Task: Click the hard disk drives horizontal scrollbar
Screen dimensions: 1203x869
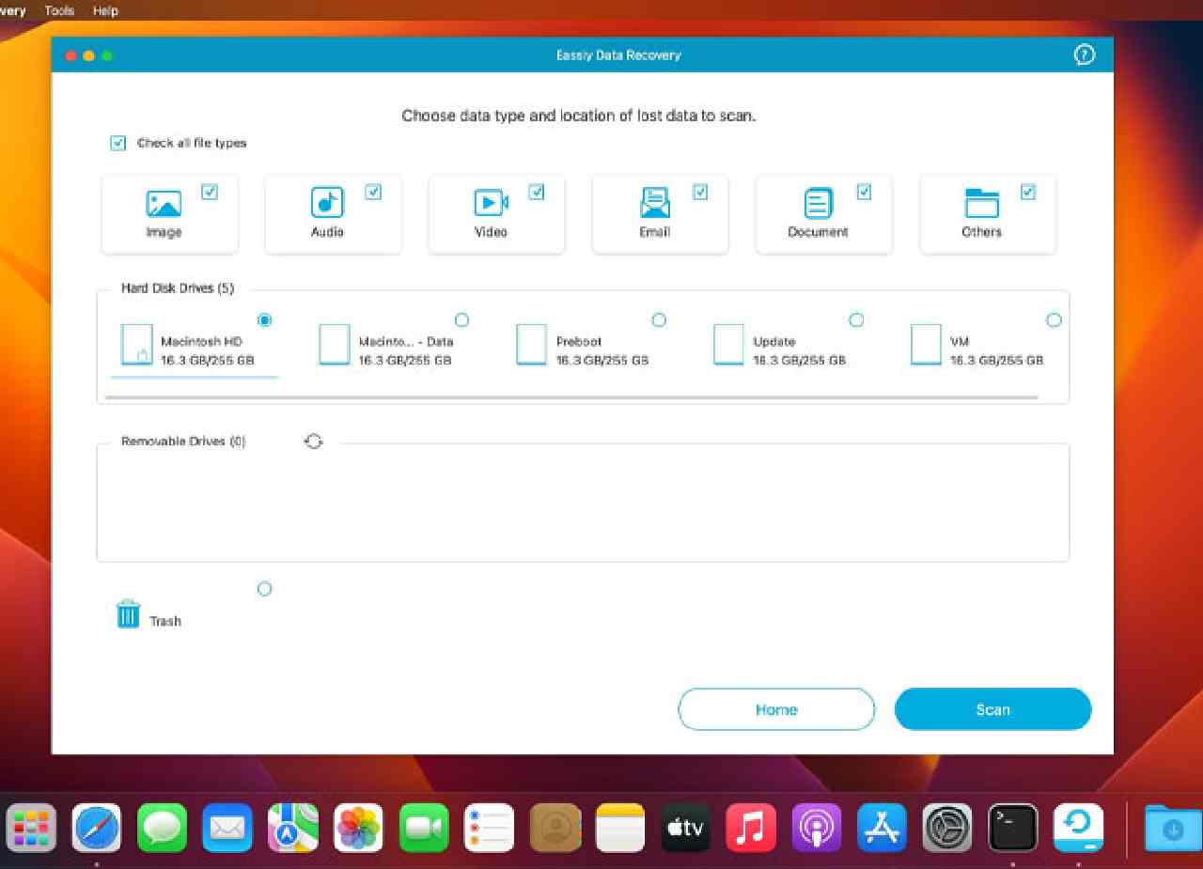Action: click(x=571, y=397)
